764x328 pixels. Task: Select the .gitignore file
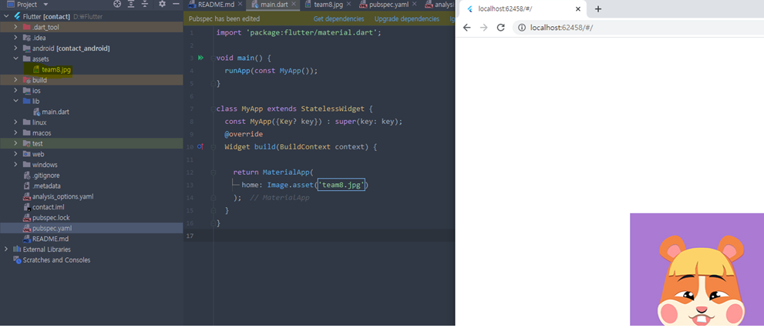pyautogui.click(x=45, y=176)
